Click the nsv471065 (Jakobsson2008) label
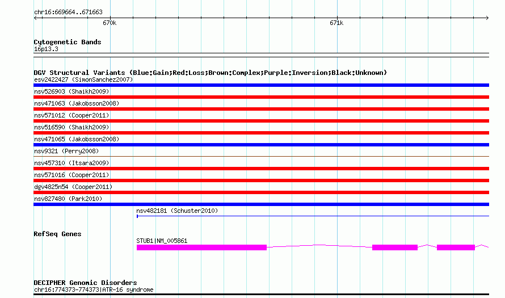The image size is (505, 298). pyautogui.click(x=77, y=139)
